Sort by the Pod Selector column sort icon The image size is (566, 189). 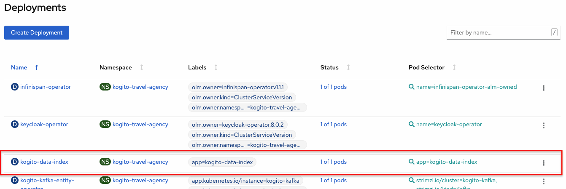coord(454,67)
